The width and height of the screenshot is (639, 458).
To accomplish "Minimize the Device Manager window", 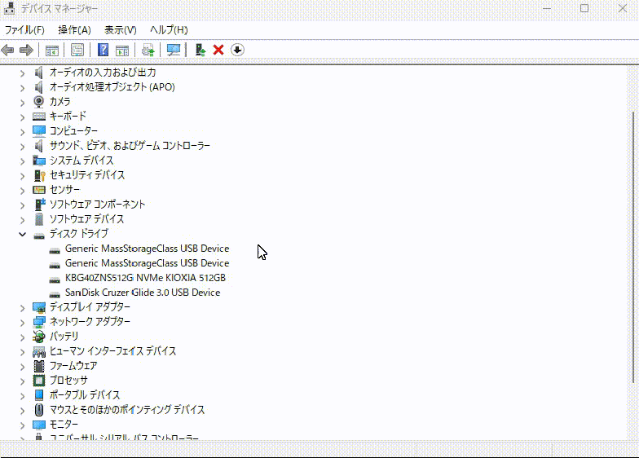I will click(547, 8).
